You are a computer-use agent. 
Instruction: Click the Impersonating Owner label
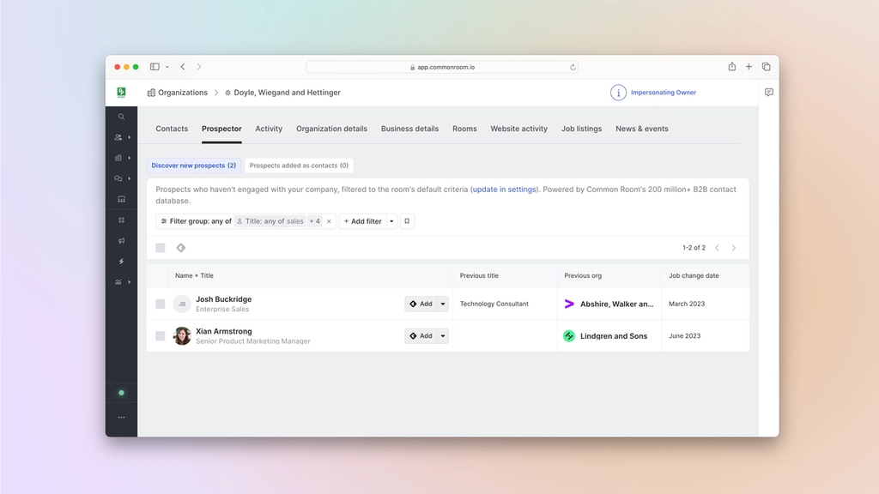tap(664, 93)
